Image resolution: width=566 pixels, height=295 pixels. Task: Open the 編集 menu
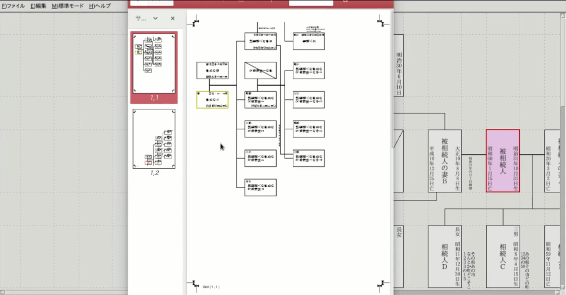(x=38, y=6)
